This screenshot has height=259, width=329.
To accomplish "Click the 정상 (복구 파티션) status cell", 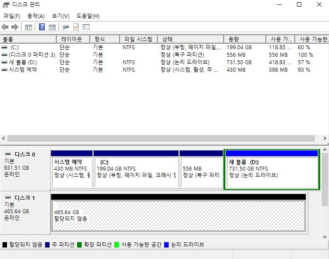I will point(182,55).
